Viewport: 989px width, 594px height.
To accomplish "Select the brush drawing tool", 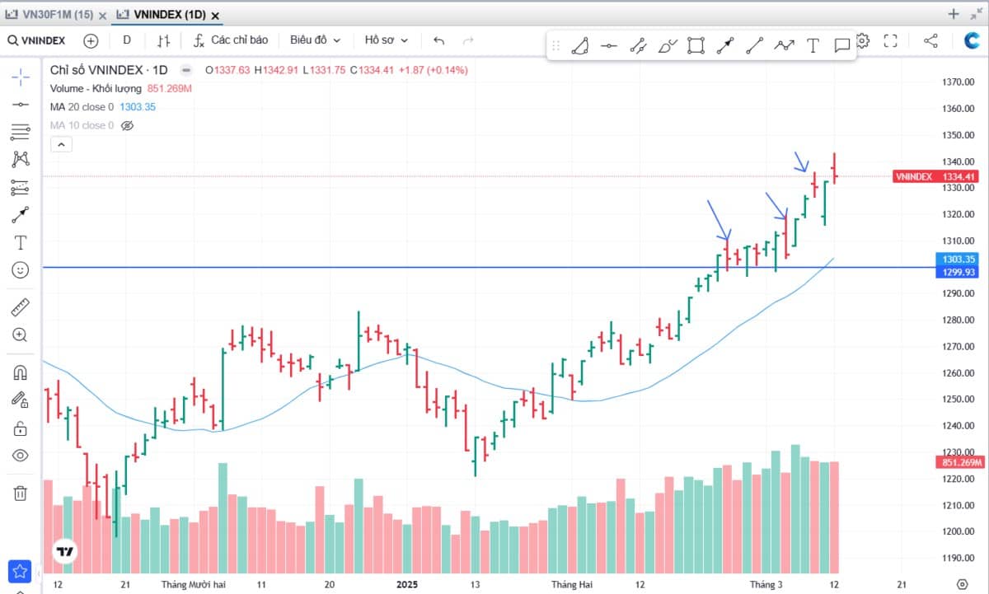I will tap(668, 46).
